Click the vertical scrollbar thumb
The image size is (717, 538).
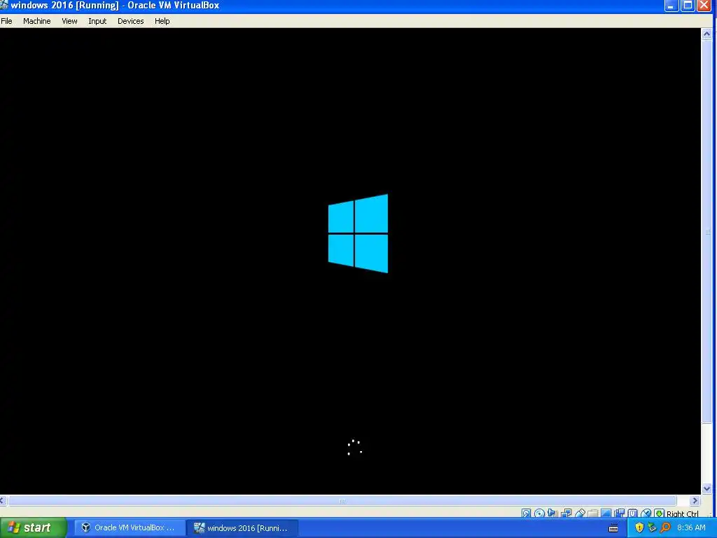pyautogui.click(x=706, y=232)
